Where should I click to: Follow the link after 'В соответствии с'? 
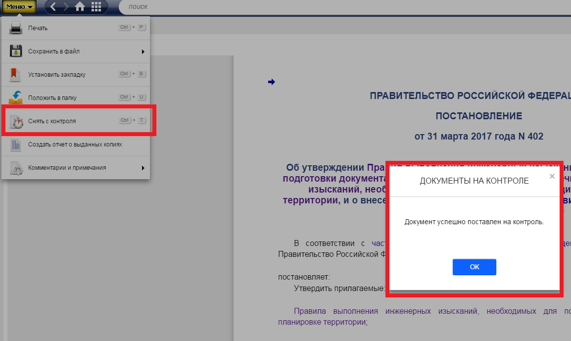click(378, 243)
